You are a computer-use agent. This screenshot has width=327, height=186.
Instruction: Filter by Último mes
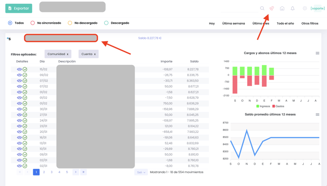(x=260, y=23)
